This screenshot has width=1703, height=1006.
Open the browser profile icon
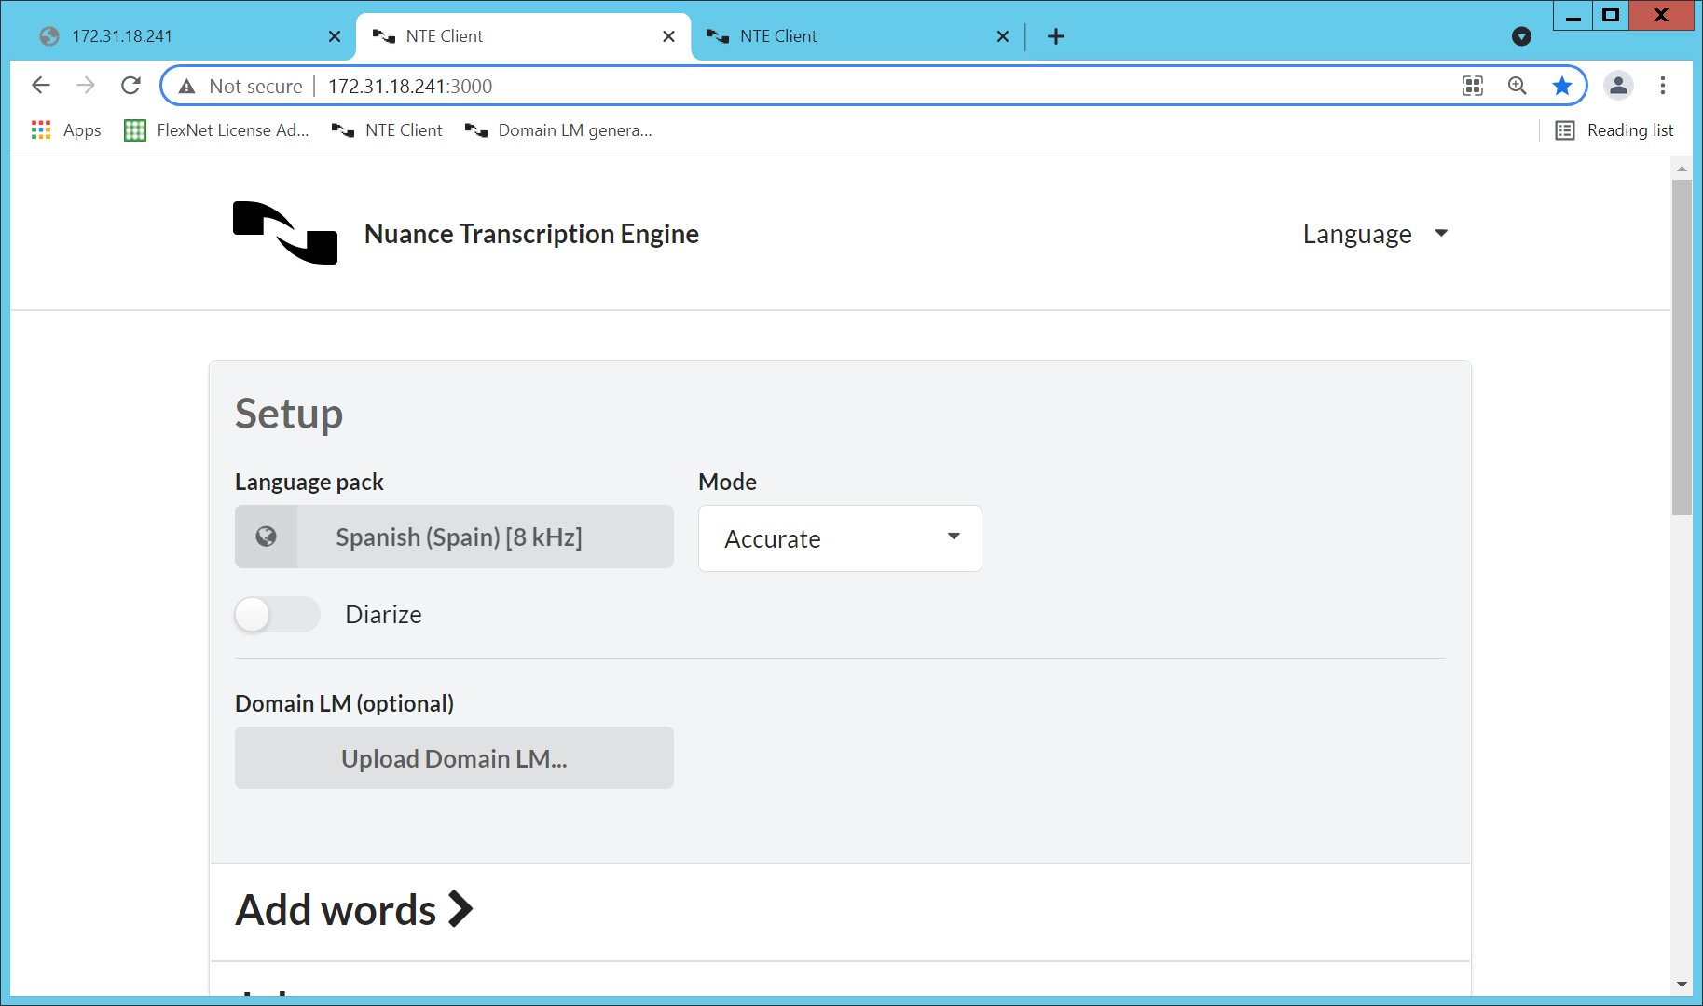(x=1618, y=86)
